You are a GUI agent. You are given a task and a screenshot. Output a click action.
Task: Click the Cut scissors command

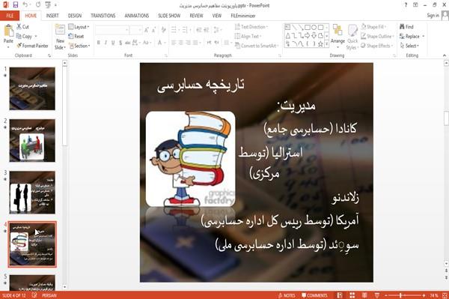click(22, 27)
